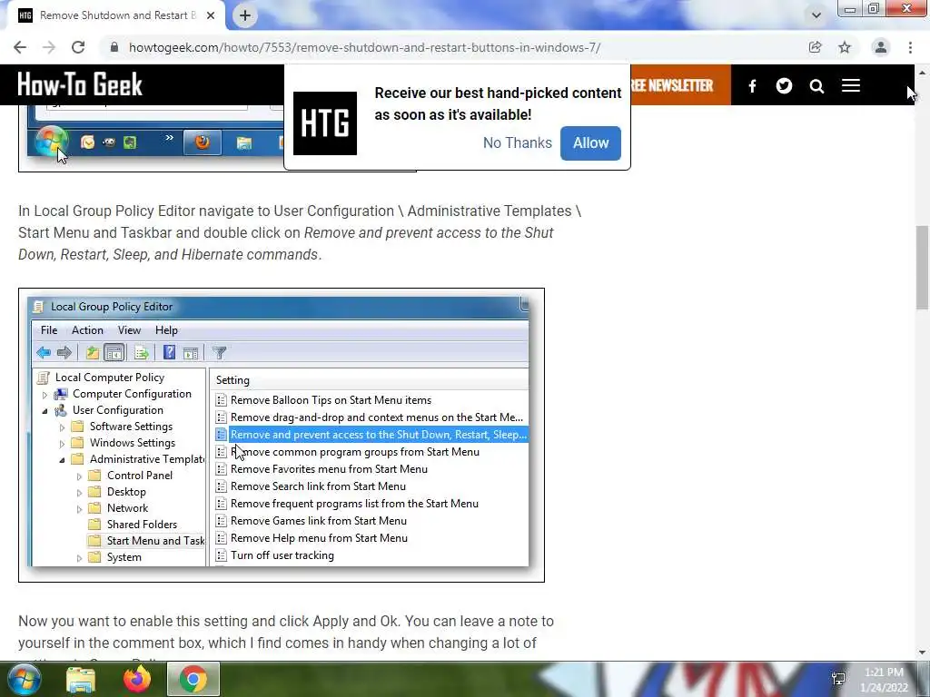This screenshot has width=930, height=697.
Task: Visit How-To Geek Twitter page
Action: pyautogui.click(x=784, y=86)
